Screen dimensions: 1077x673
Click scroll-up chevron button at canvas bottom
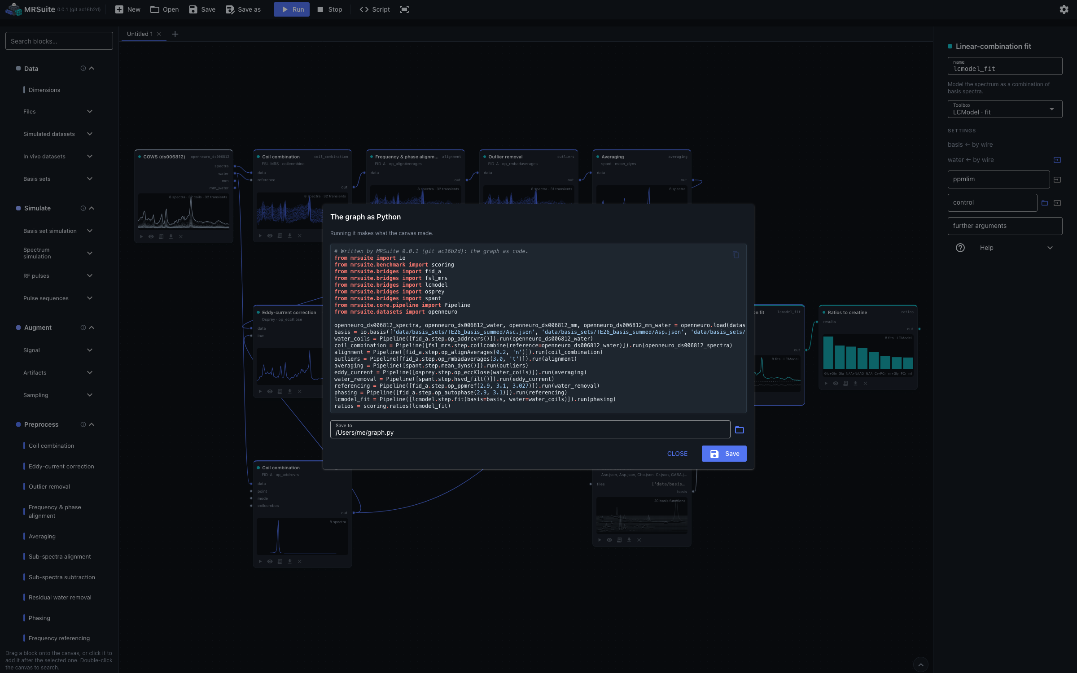tap(921, 664)
